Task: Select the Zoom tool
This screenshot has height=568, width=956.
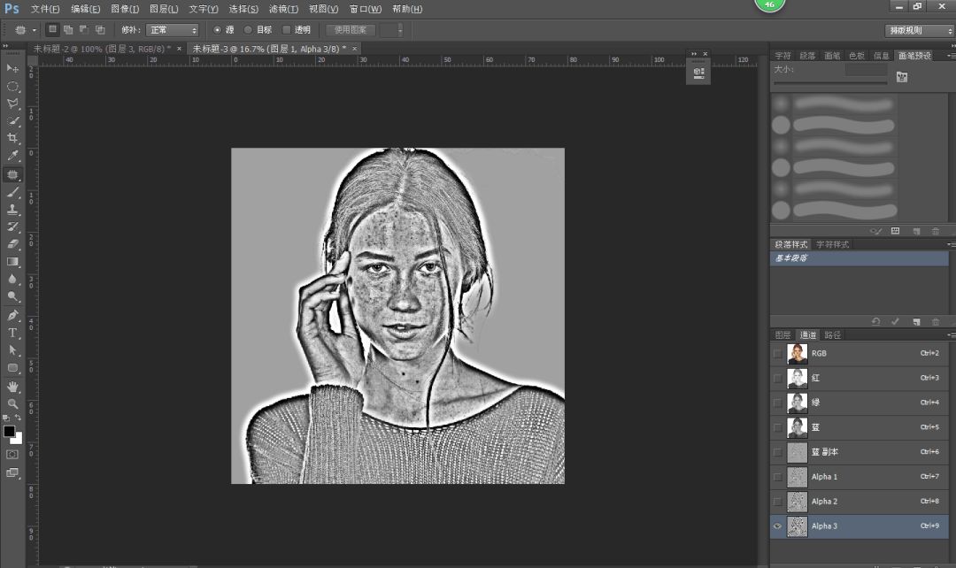Action: tap(12, 403)
